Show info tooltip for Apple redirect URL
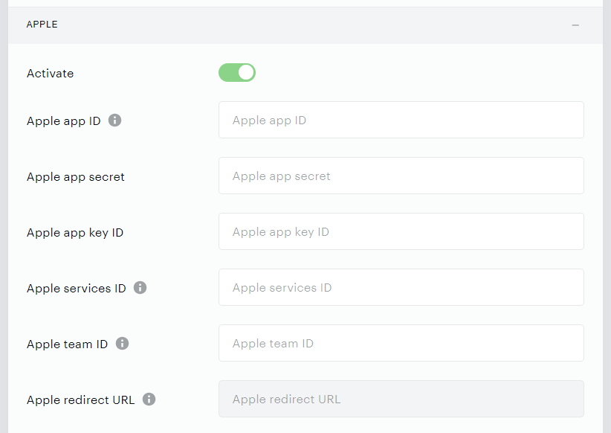Viewport: 611px width, 433px height. click(149, 399)
